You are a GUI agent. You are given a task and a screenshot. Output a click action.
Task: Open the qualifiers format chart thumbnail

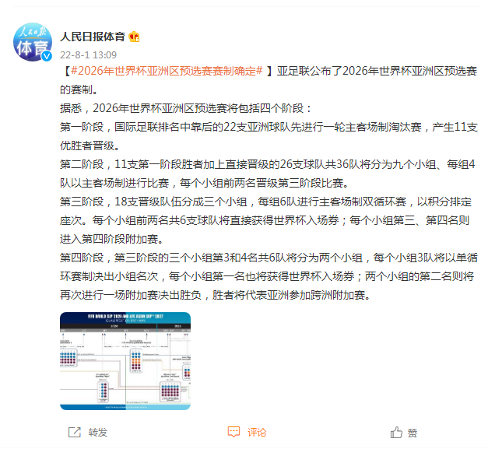pyautogui.click(x=125, y=361)
